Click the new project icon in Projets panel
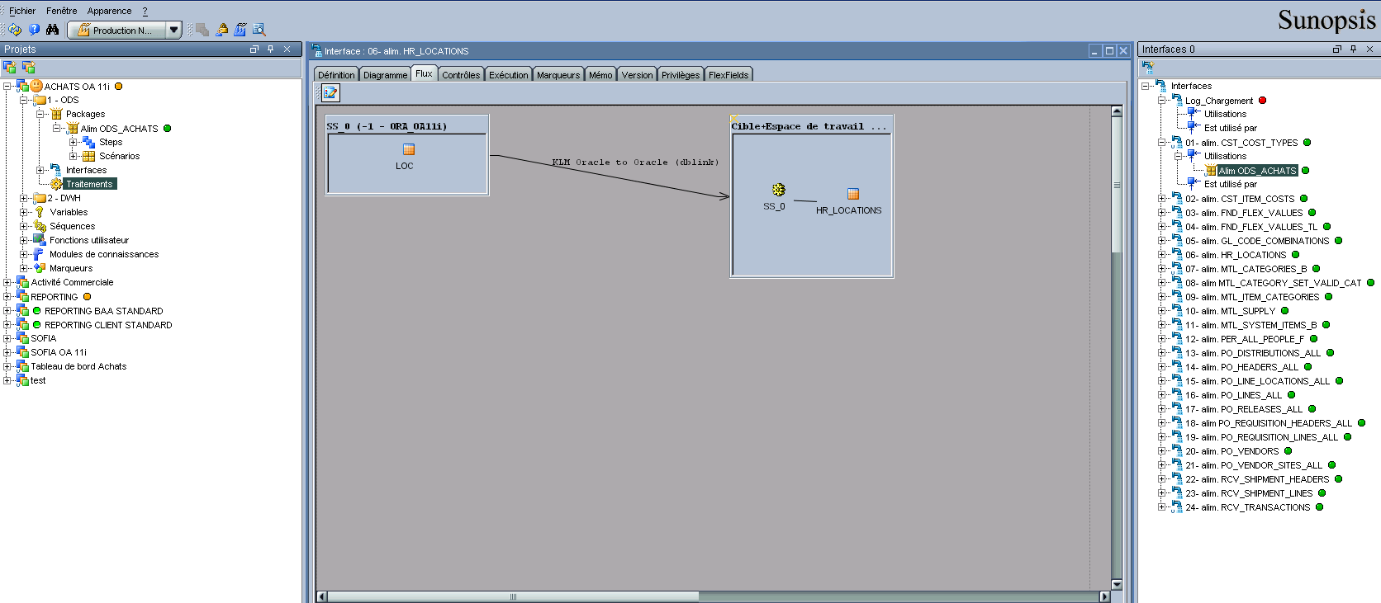This screenshot has height=603, width=1381. click(10, 67)
